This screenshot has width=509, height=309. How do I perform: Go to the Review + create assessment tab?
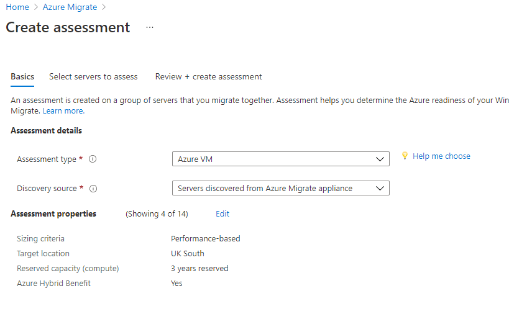(x=208, y=77)
